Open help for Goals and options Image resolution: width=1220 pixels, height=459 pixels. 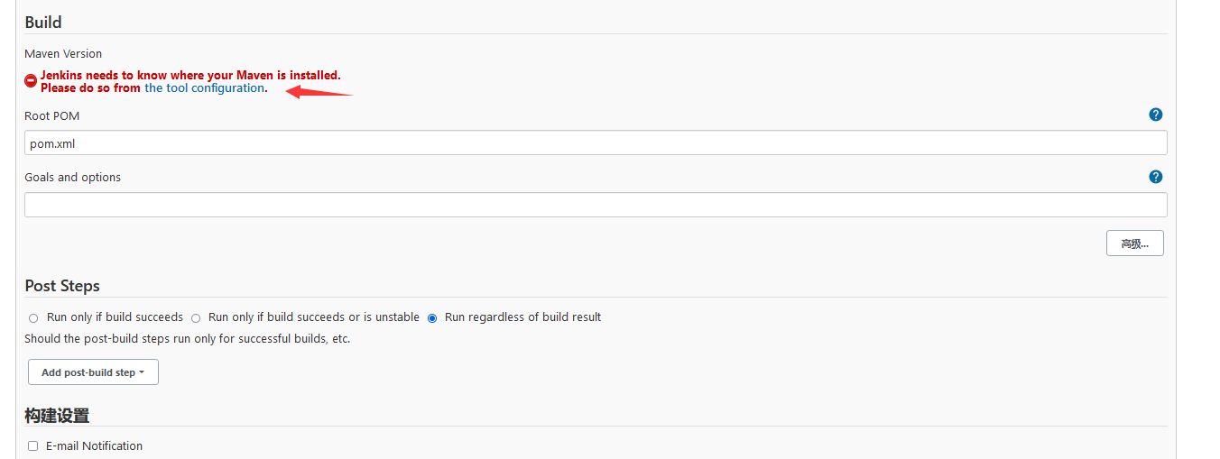point(1155,177)
